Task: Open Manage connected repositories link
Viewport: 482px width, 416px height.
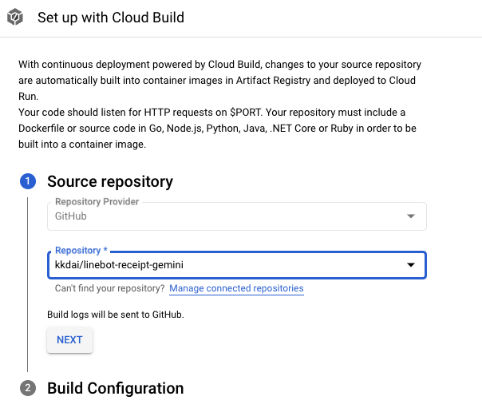Action: (x=236, y=288)
